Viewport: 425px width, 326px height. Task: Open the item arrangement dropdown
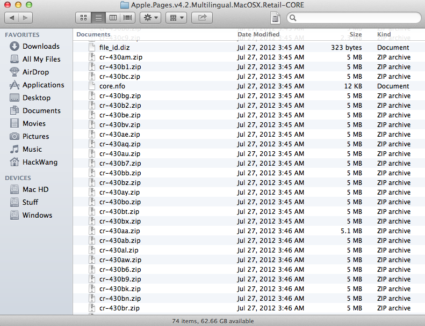point(176,18)
